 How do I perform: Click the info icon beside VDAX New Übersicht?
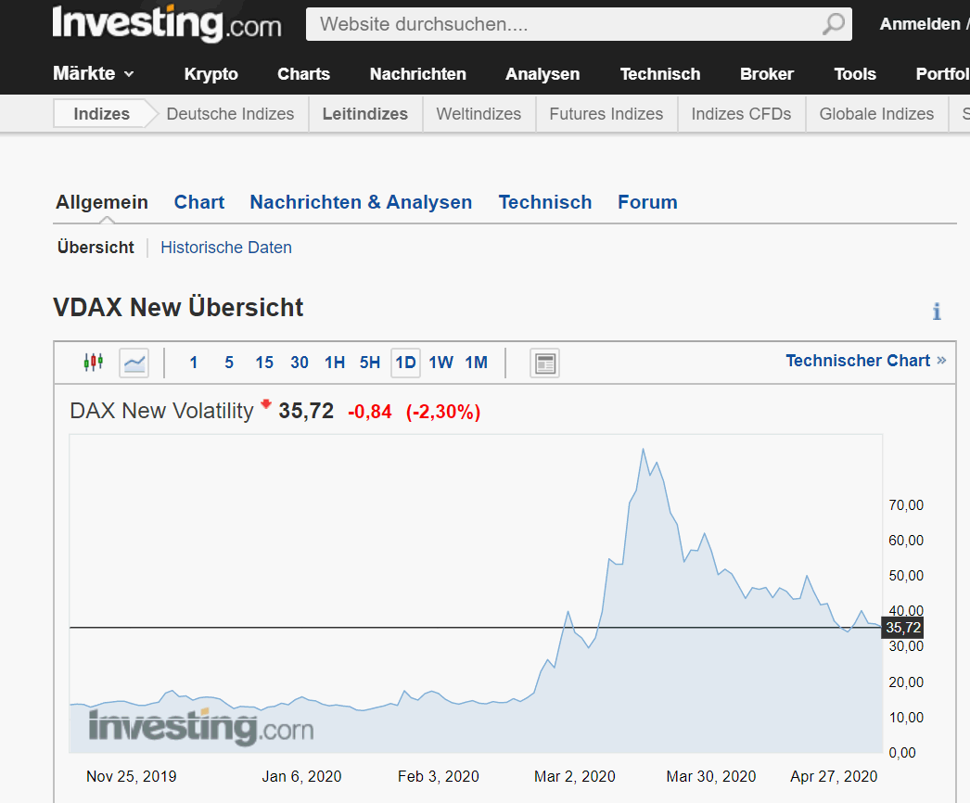pyautogui.click(x=937, y=312)
